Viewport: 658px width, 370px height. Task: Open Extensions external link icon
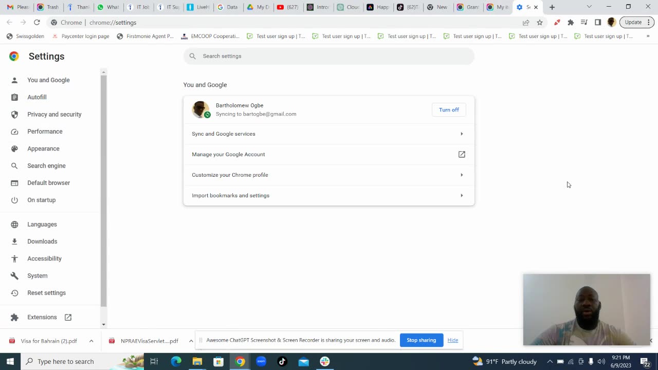click(68, 318)
